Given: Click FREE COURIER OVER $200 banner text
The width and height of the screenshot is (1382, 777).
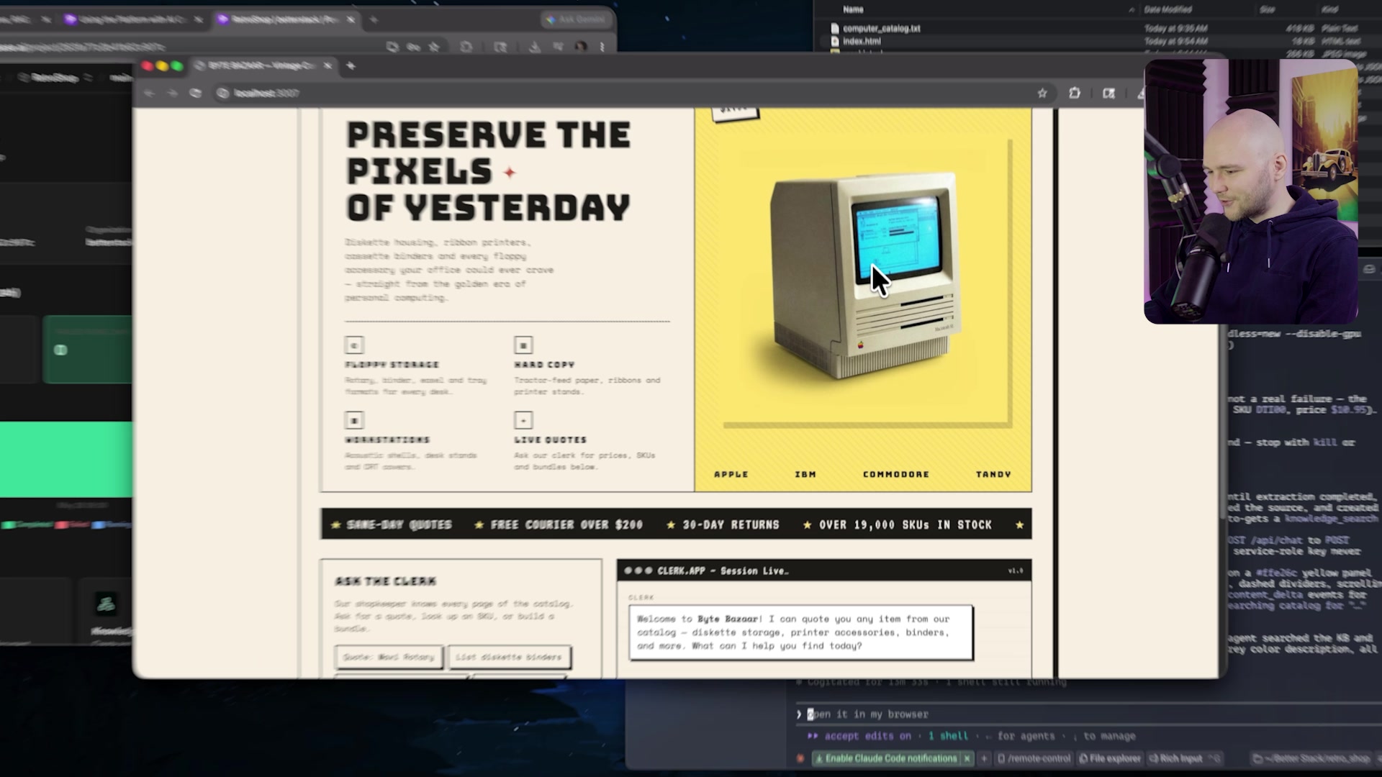Looking at the screenshot, I should click(566, 525).
